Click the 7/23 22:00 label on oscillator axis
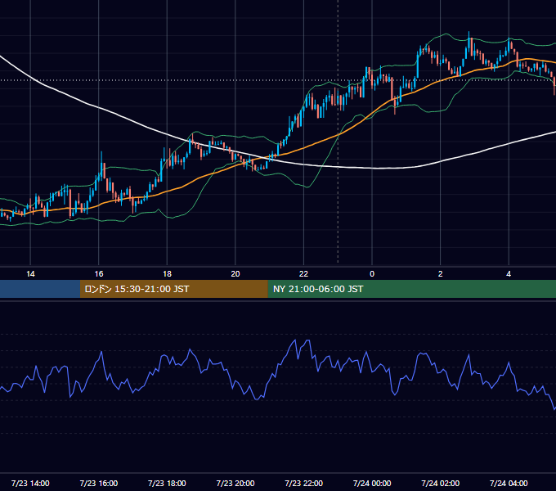The image size is (556, 491). pyautogui.click(x=304, y=483)
